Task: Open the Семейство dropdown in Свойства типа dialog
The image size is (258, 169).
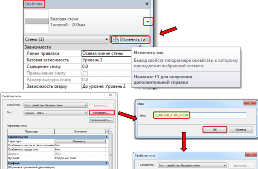Action: tap(55, 105)
